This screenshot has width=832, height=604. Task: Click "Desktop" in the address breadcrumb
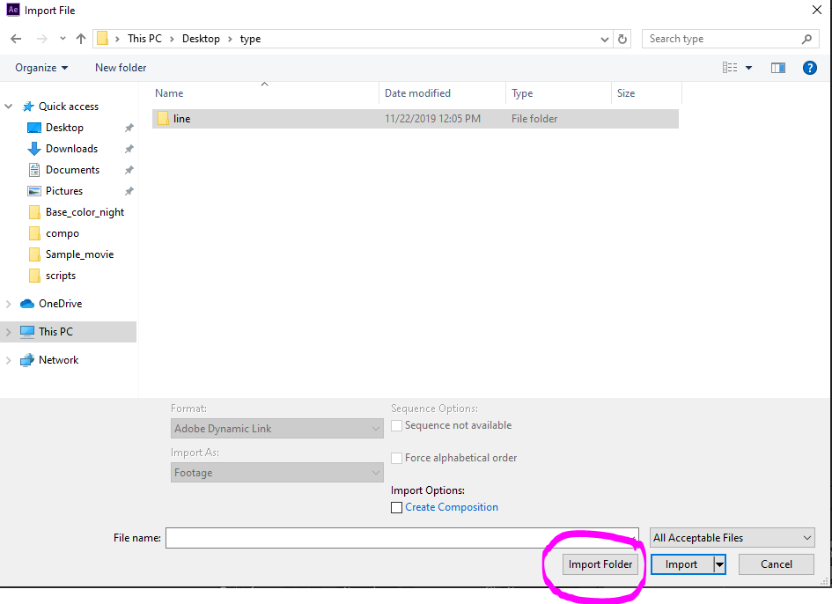(201, 38)
